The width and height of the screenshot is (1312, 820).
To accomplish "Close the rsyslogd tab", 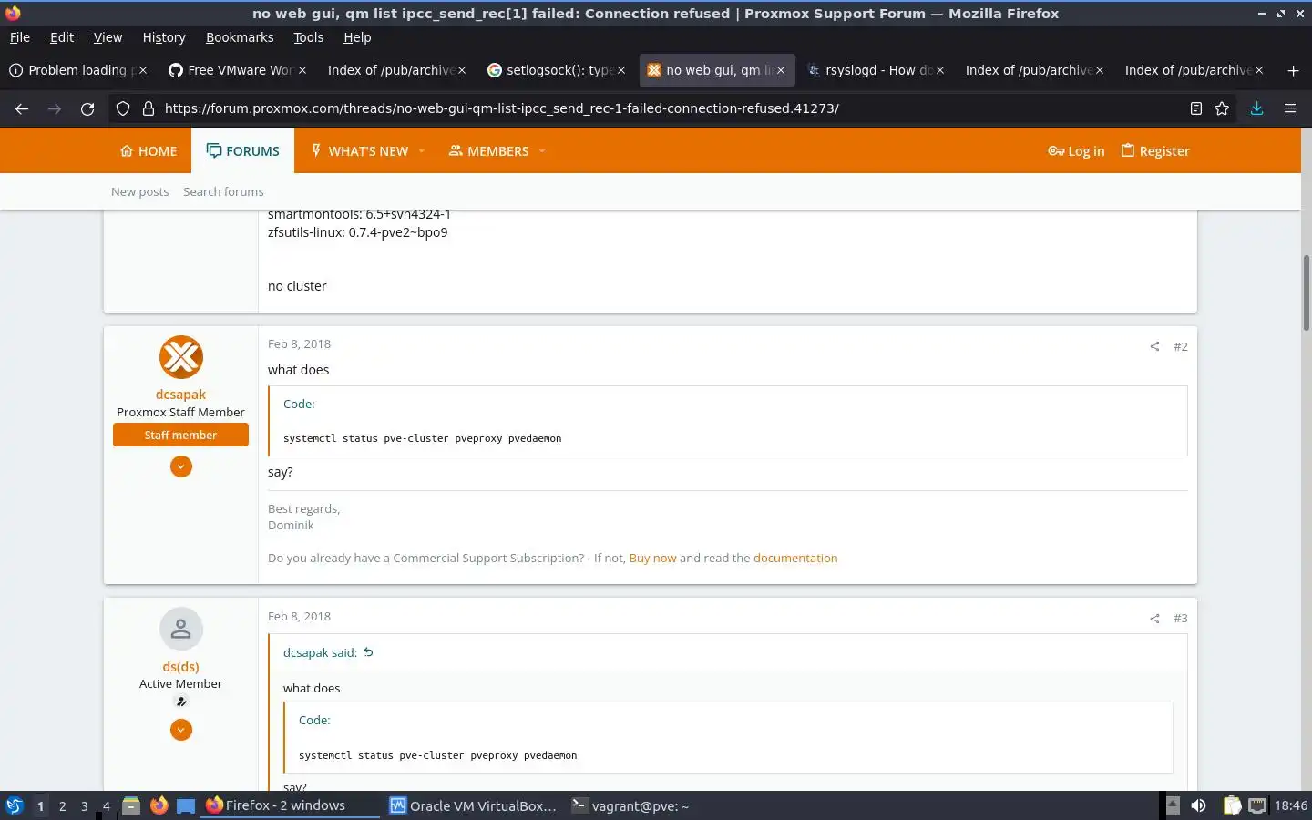I will pos(940,70).
